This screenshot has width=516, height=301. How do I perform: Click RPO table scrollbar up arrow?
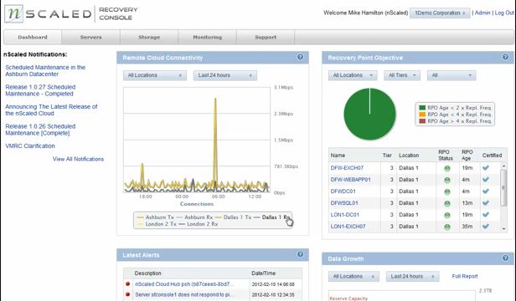pyautogui.click(x=503, y=166)
